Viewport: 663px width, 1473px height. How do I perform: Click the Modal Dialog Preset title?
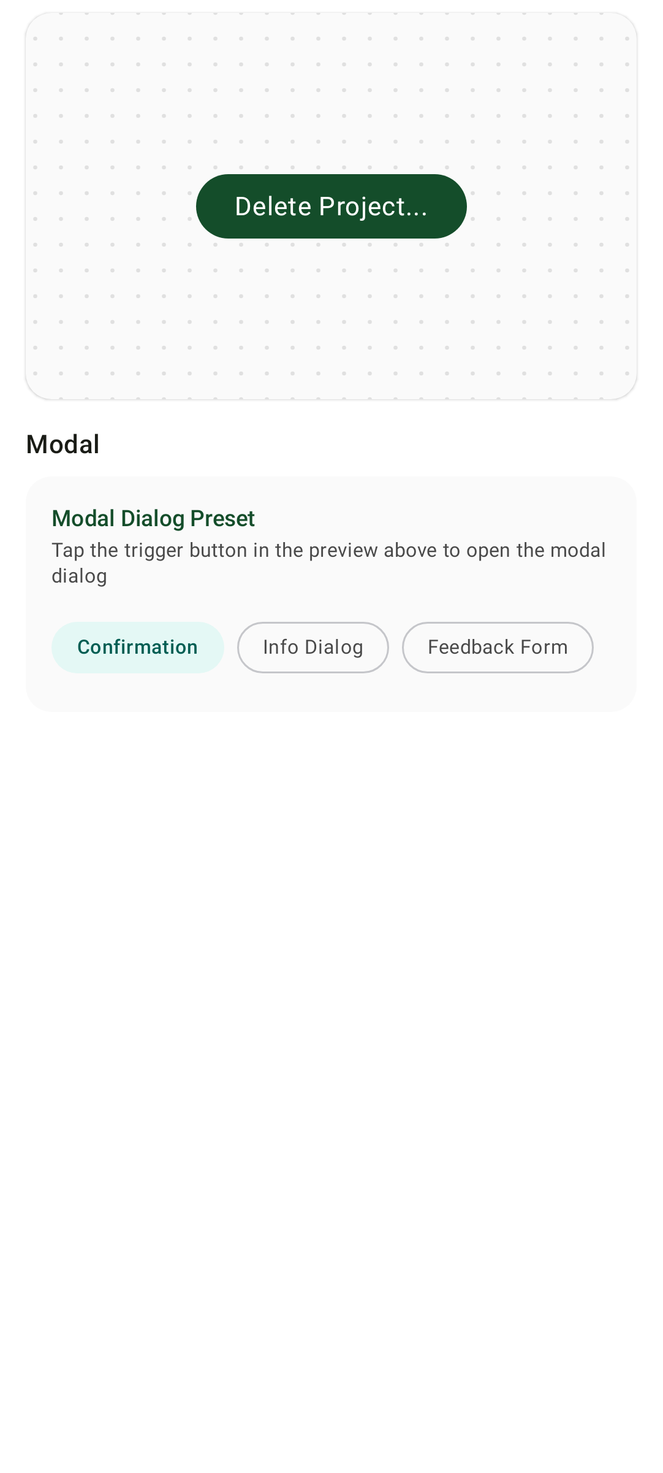click(153, 518)
